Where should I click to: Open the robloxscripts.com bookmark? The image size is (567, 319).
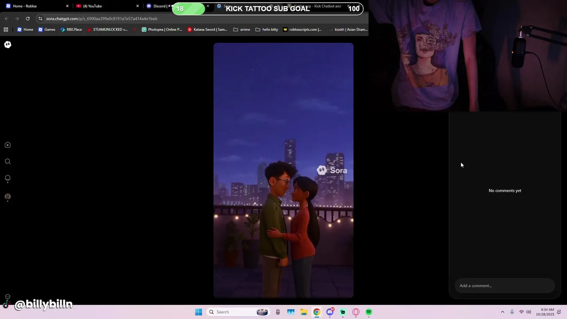point(302,30)
